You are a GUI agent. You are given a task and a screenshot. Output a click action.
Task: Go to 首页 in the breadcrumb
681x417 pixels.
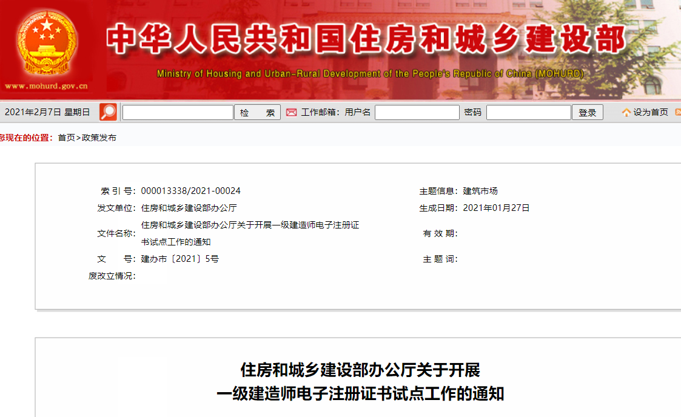pyautogui.click(x=66, y=138)
